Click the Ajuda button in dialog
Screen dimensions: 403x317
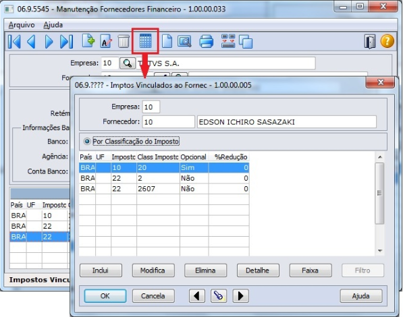[361, 296]
